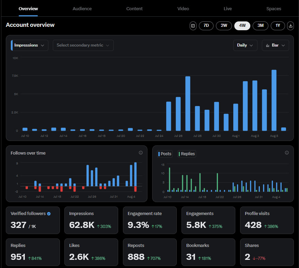Click the tallest Aug 5 impressions bar
This screenshot has height=268, width=299.
pos(273,99)
